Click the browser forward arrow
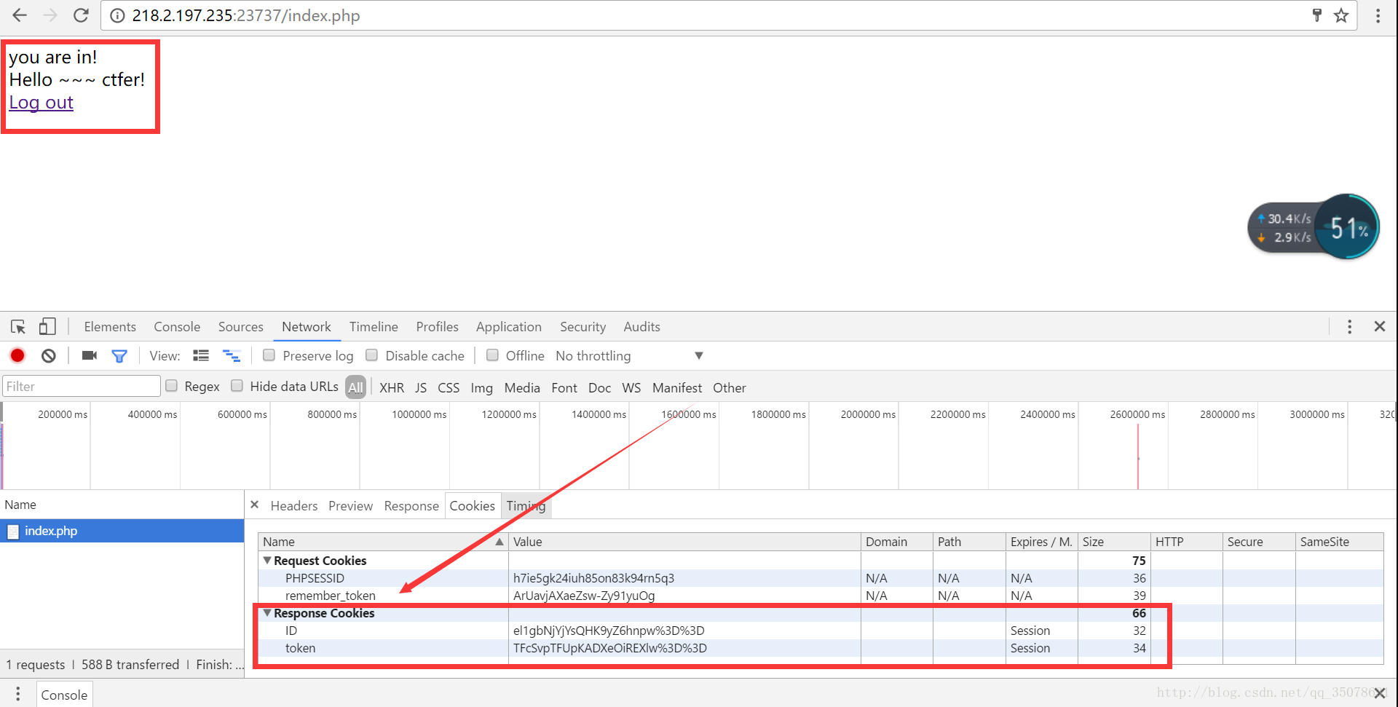Screen dimensions: 1398x707 (50, 15)
